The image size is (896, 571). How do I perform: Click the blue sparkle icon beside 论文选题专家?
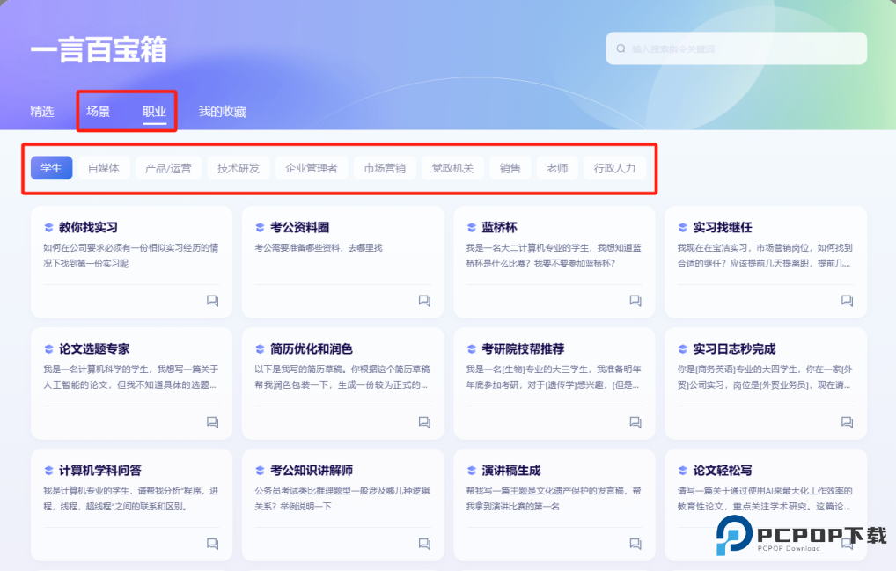tap(48, 348)
